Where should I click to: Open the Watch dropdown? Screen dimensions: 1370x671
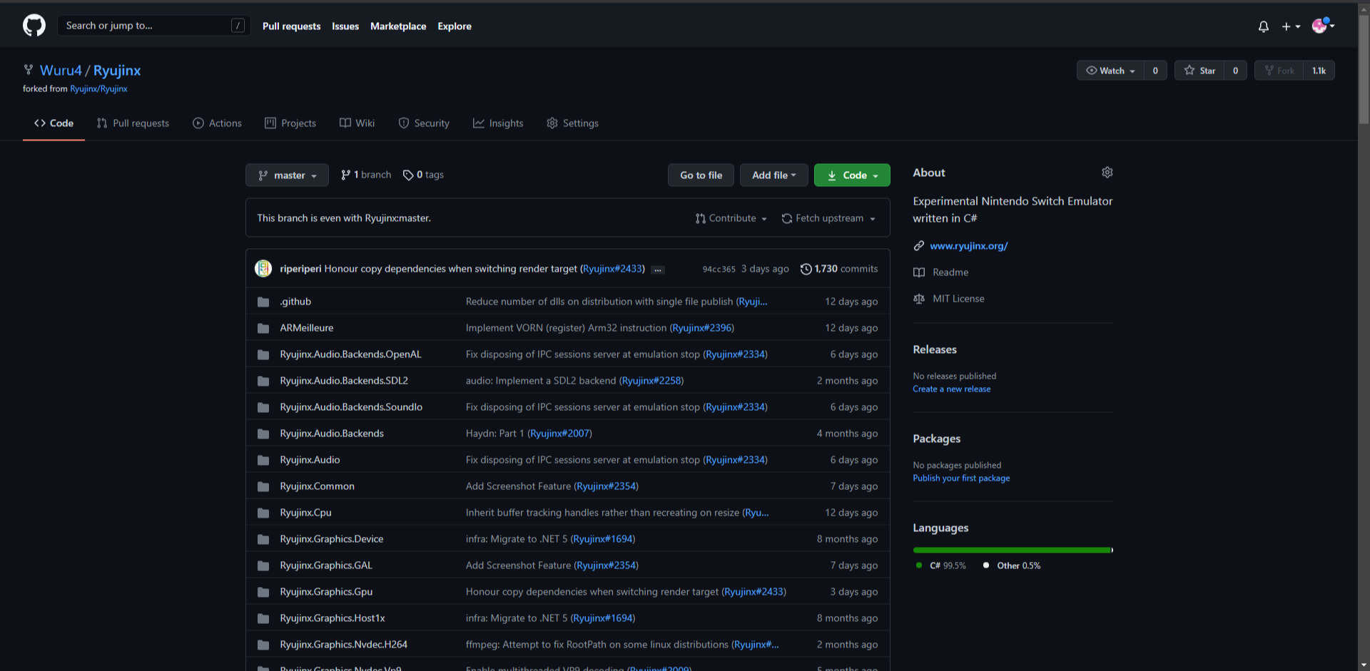1110,71
